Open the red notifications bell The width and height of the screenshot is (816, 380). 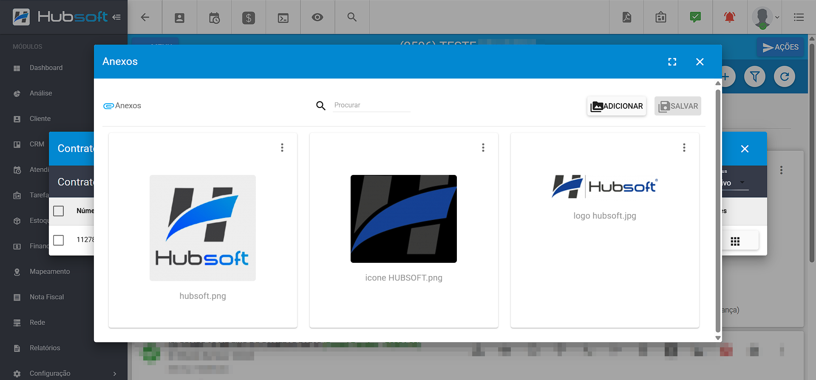pyautogui.click(x=730, y=17)
